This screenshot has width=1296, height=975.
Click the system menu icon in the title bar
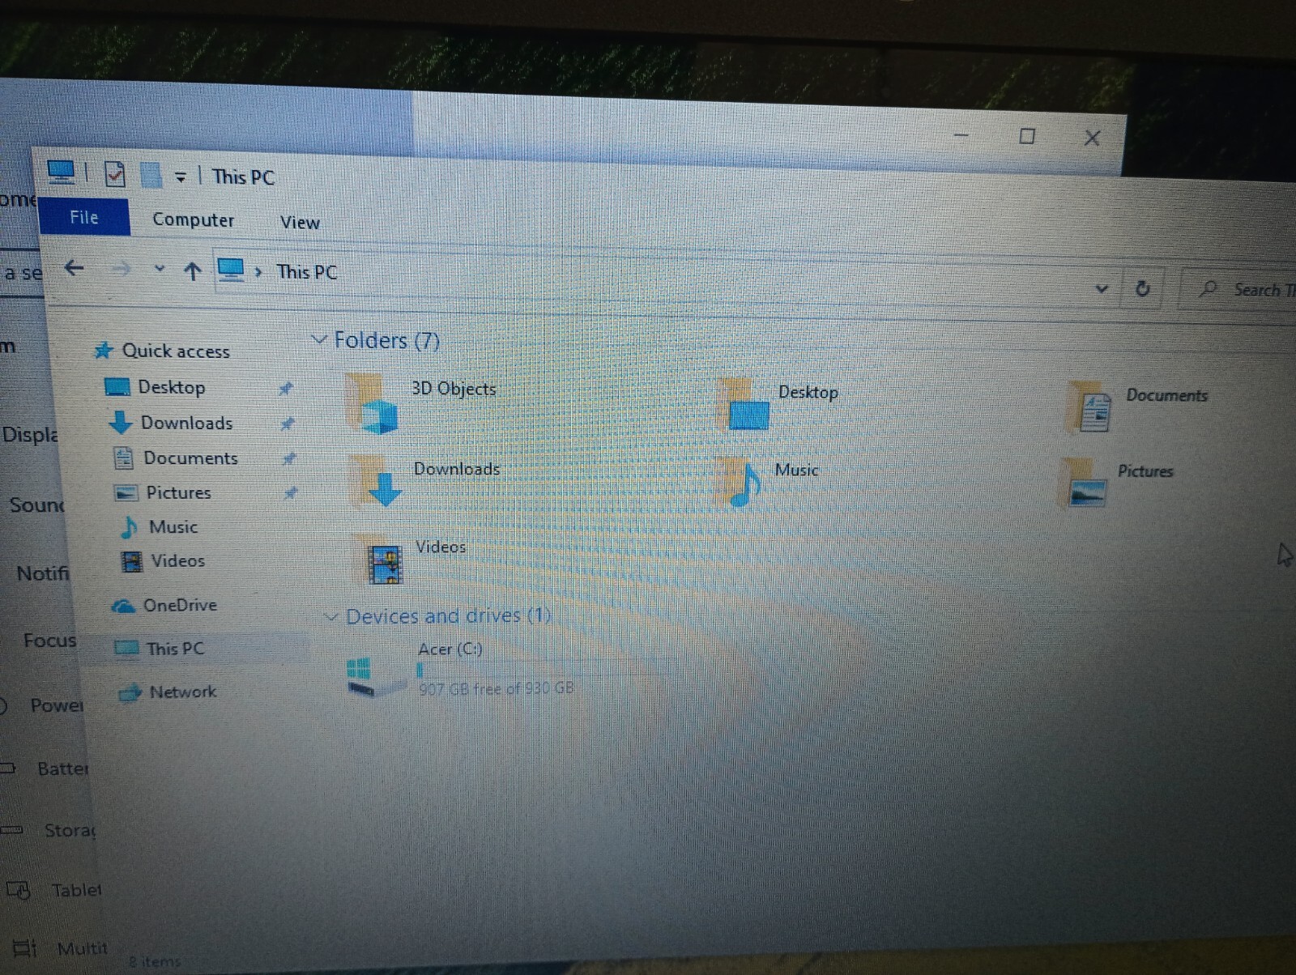coord(61,172)
